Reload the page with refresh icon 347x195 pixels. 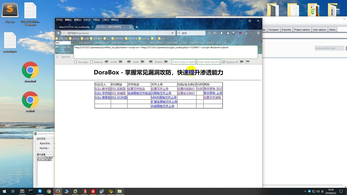pyautogui.click(x=172, y=33)
